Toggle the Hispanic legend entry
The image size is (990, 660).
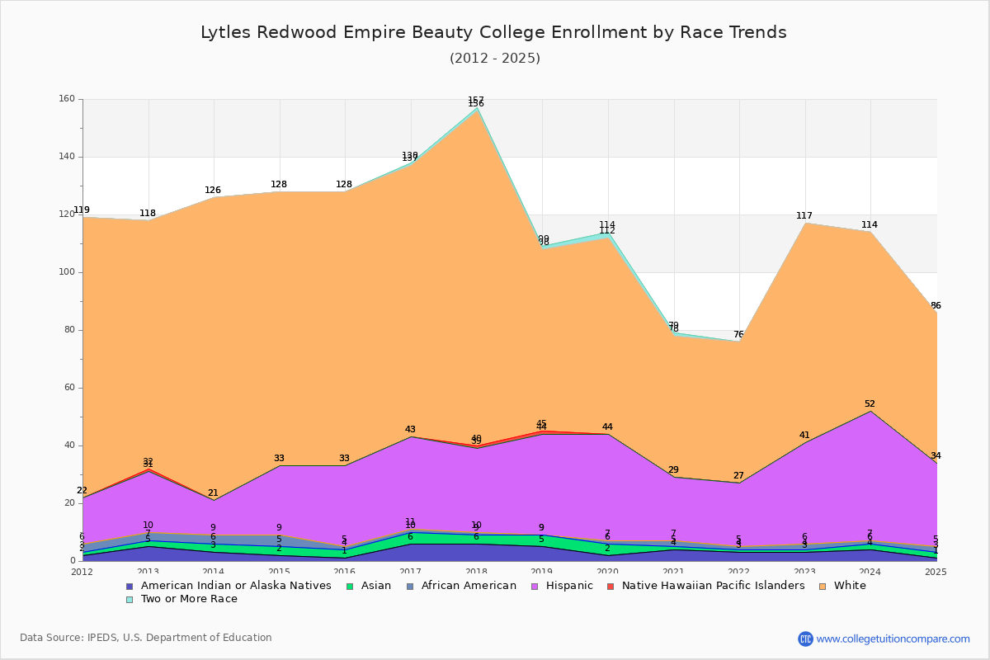[x=561, y=586]
